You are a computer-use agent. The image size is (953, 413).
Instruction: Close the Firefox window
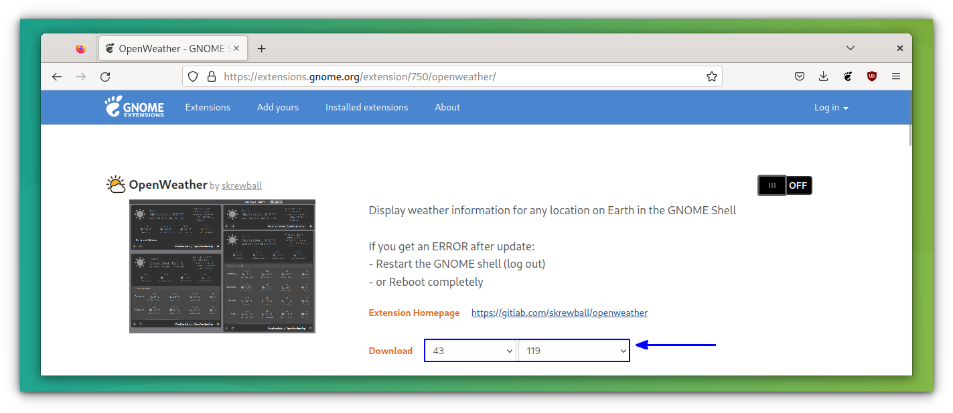[x=900, y=48]
